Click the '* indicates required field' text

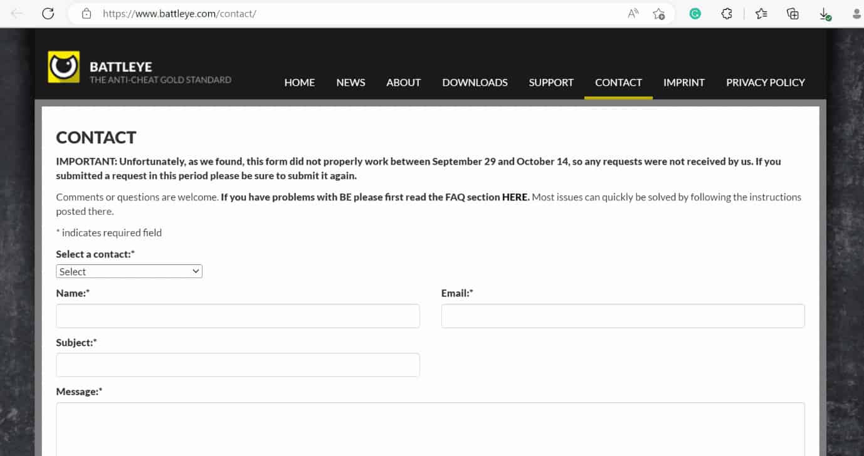tap(109, 232)
